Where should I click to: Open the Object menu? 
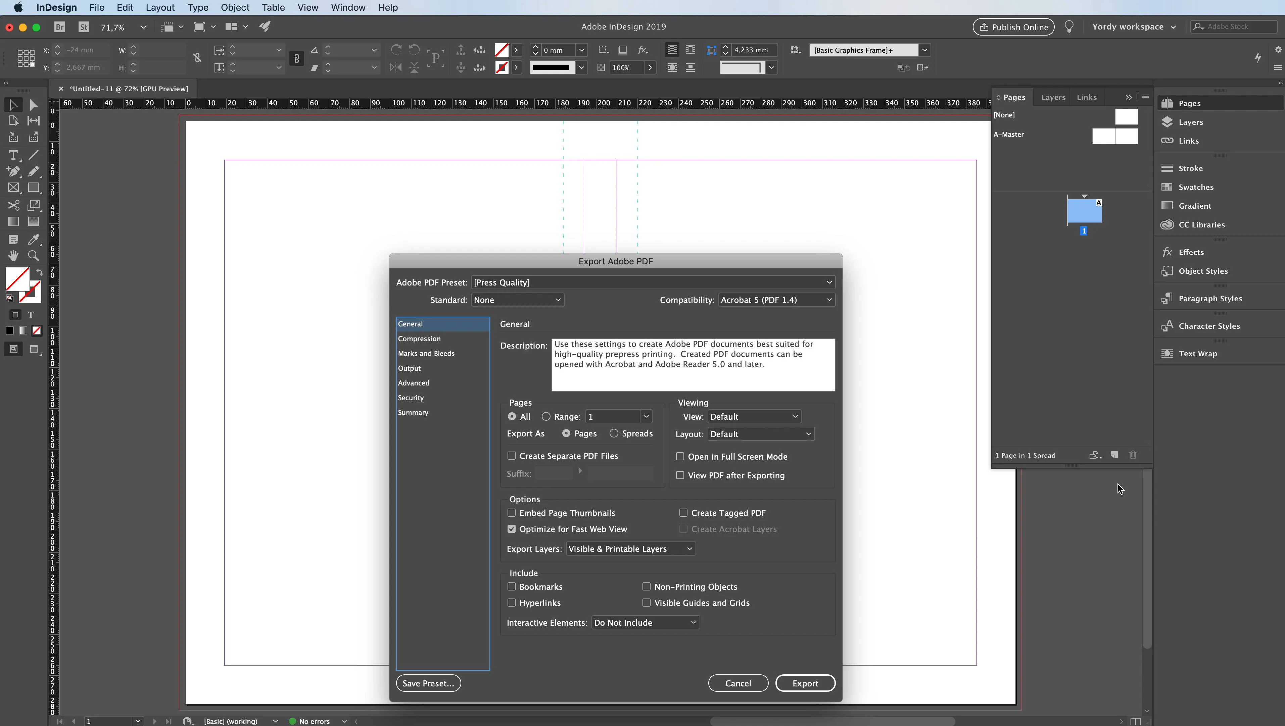pos(234,7)
